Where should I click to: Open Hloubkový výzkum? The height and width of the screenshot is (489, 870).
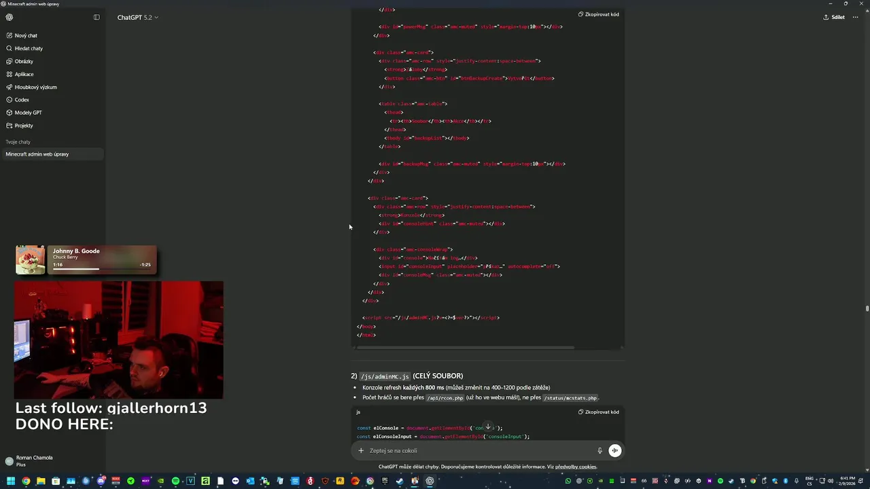pyautogui.click(x=35, y=87)
